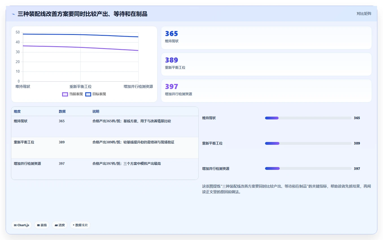Screen dimensions: 383x240
Task: Click the description 合格产出397件/班 in the table
Action: pos(126,164)
